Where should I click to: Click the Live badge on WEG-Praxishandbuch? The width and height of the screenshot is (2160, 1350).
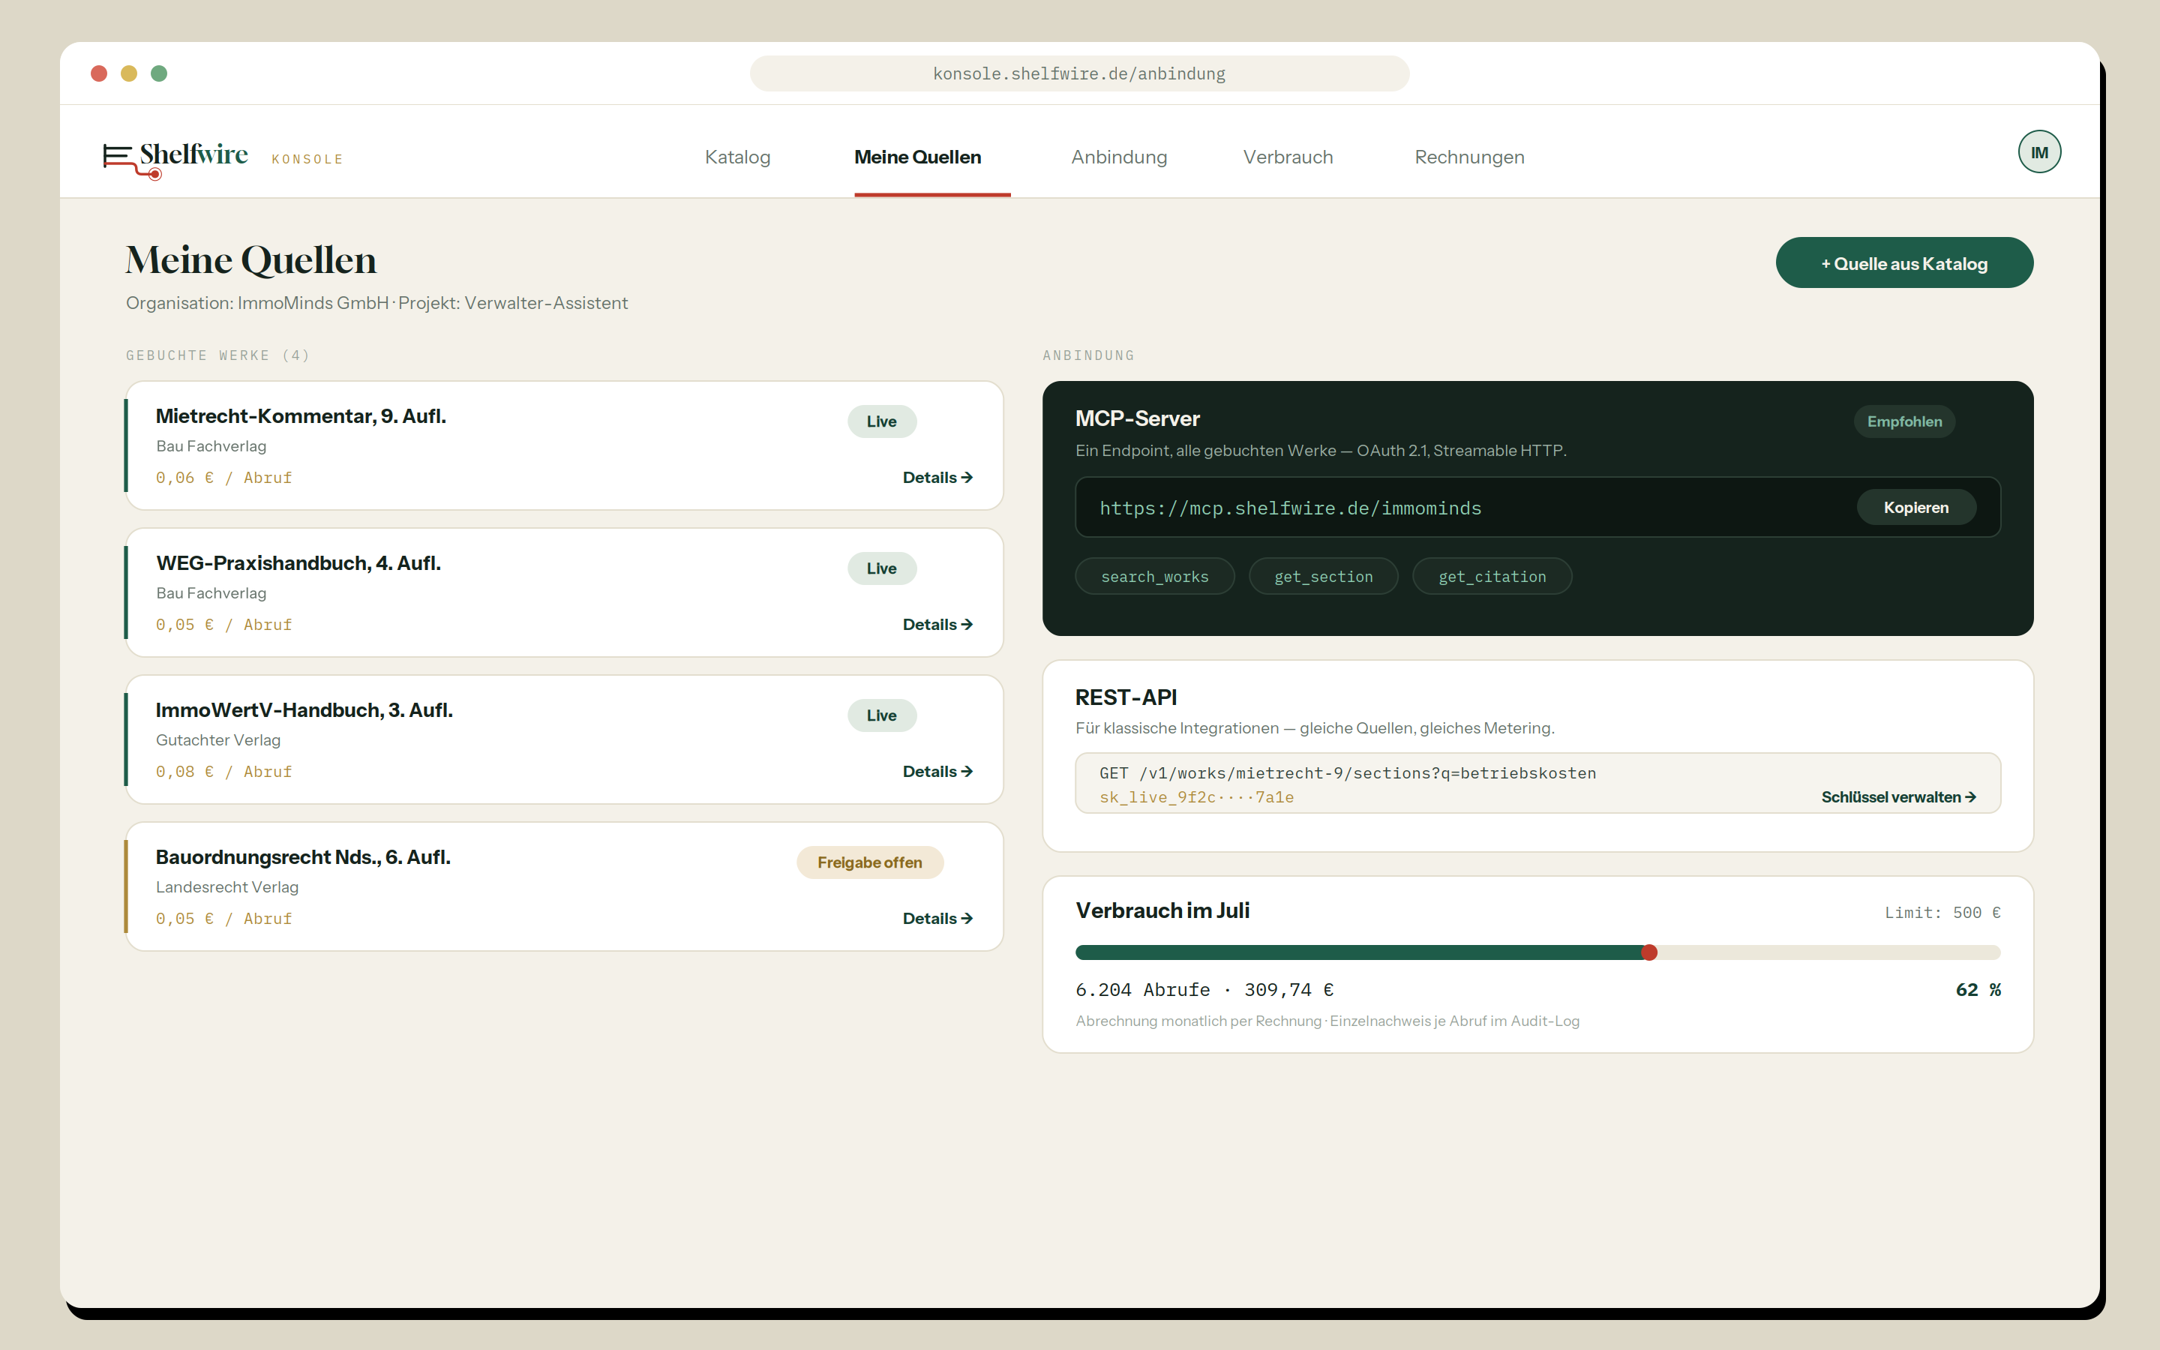click(882, 568)
